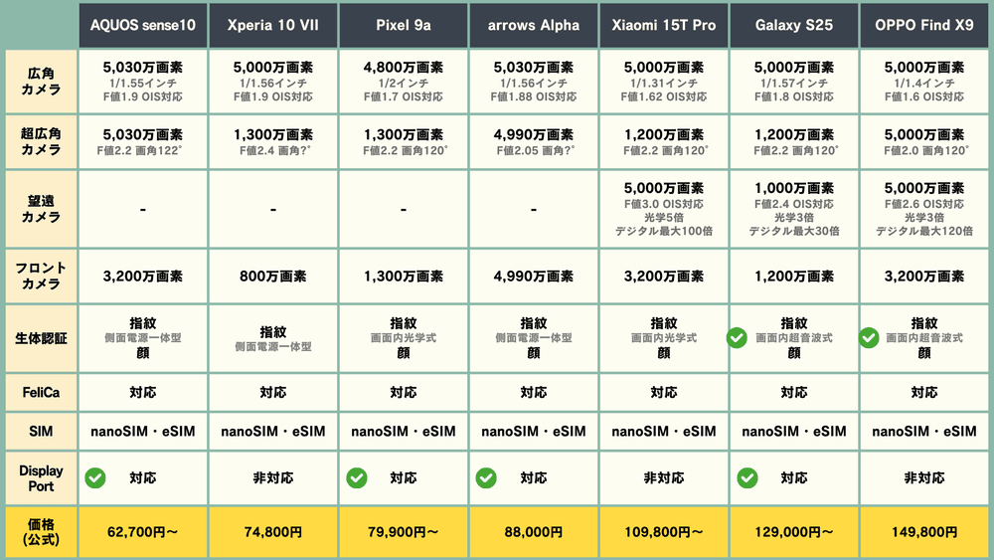Click the green checkmark in Galaxy S25 DisplayPort cell

(x=745, y=478)
